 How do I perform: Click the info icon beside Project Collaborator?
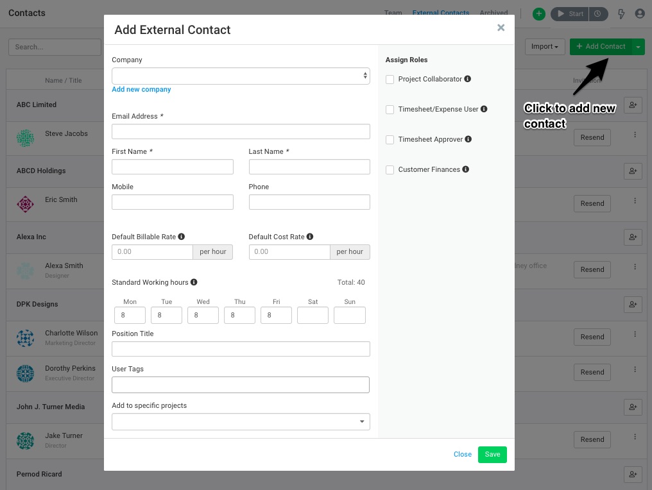(467, 79)
